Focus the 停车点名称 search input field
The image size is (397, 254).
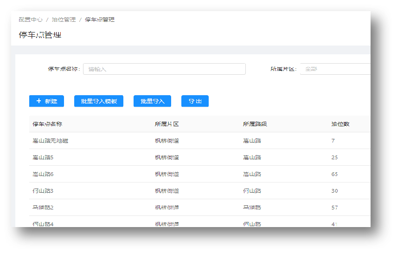pyautogui.click(x=164, y=69)
